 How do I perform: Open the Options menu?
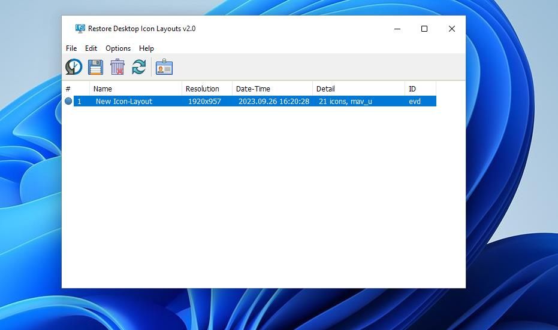pos(118,48)
